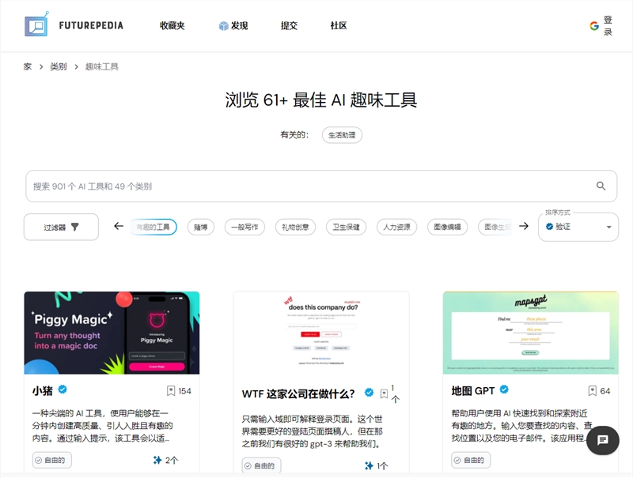Toggle bookmark on WTF 这家公司在做什么 card
The image size is (633, 478).
[384, 393]
